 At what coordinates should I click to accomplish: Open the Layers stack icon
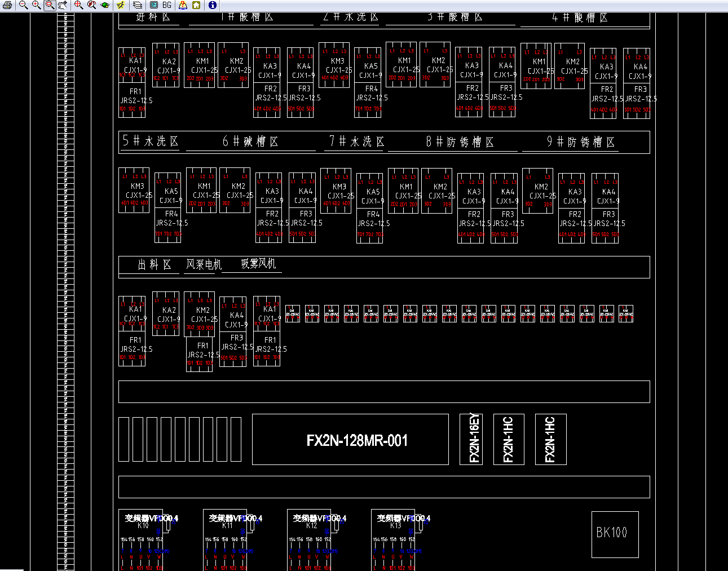[137, 5]
